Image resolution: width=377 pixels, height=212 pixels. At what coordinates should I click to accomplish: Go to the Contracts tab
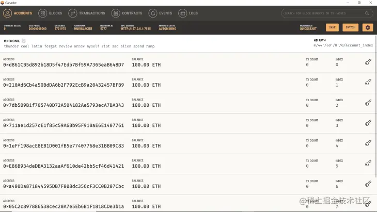pyautogui.click(x=127, y=13)
